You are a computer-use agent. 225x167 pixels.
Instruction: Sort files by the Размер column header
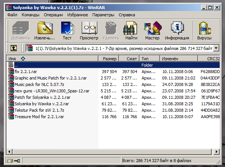pyautogui.click(x=109, y=59)
